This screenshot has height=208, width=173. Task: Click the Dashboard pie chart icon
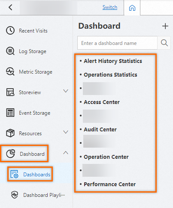(x=10, y=154)
